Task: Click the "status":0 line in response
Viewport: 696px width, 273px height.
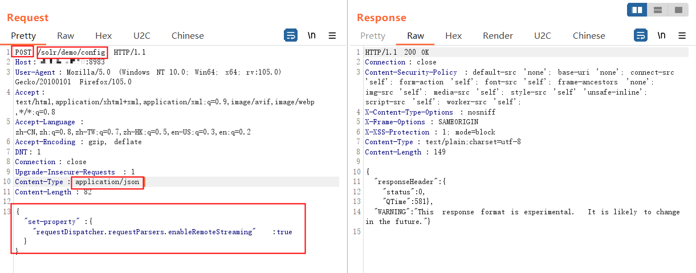Action: tap(404, 192)
